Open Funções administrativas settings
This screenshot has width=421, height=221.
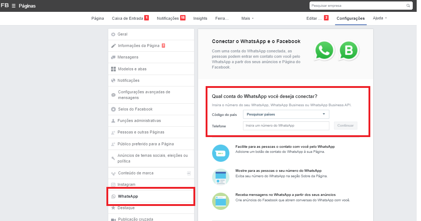[151, 121]
